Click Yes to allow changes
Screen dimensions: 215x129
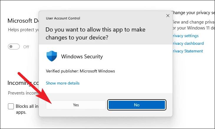pyautogui.click(x=76, y=105)
